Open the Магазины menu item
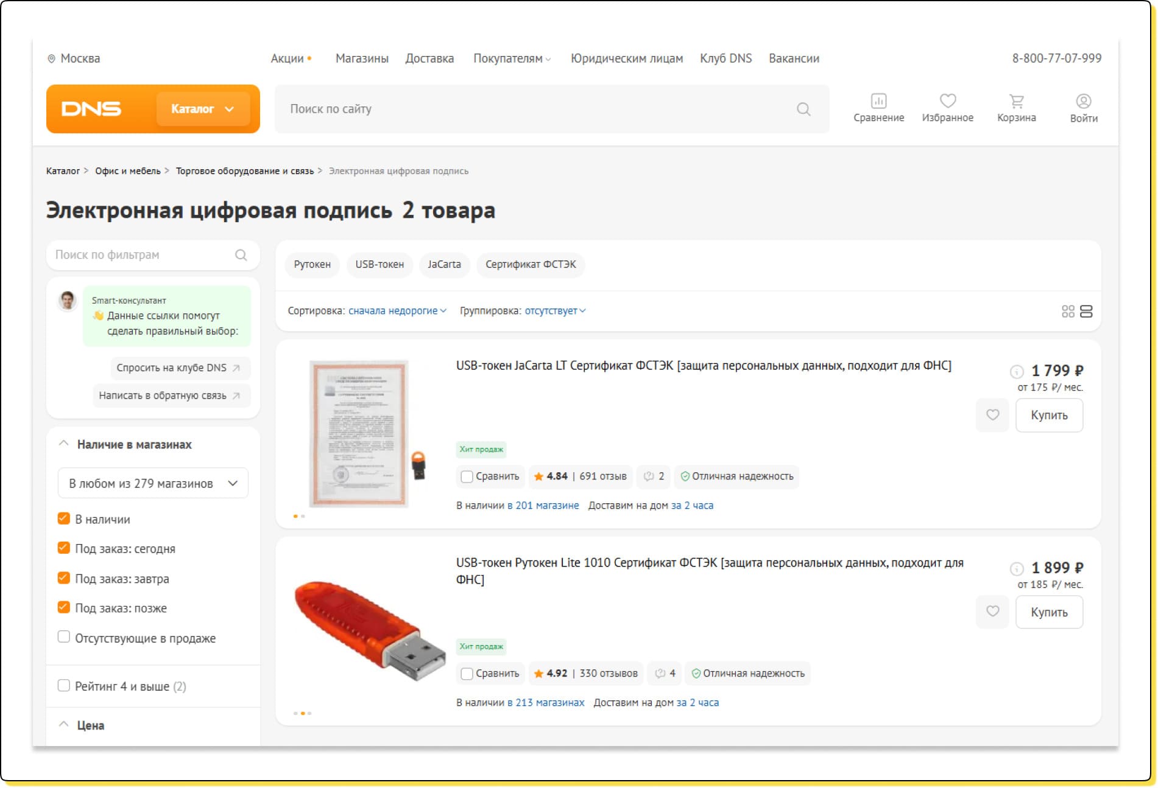The width and height of the screenshot is (1158, 788). pyautogui.click(x=362, y=58)
